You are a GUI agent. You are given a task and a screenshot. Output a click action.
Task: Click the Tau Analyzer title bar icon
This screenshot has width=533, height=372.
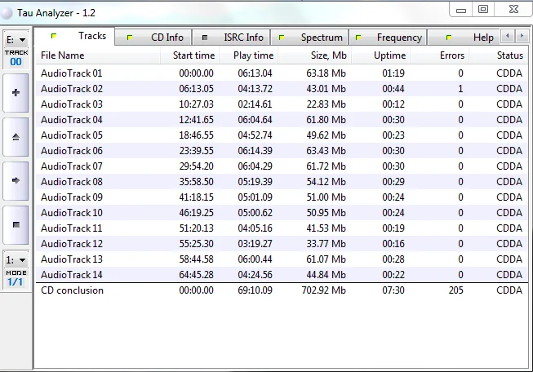pos(7,13)
